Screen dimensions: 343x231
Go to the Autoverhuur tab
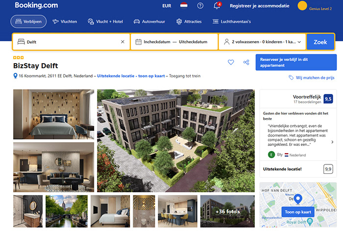click(x=149, y=22)
